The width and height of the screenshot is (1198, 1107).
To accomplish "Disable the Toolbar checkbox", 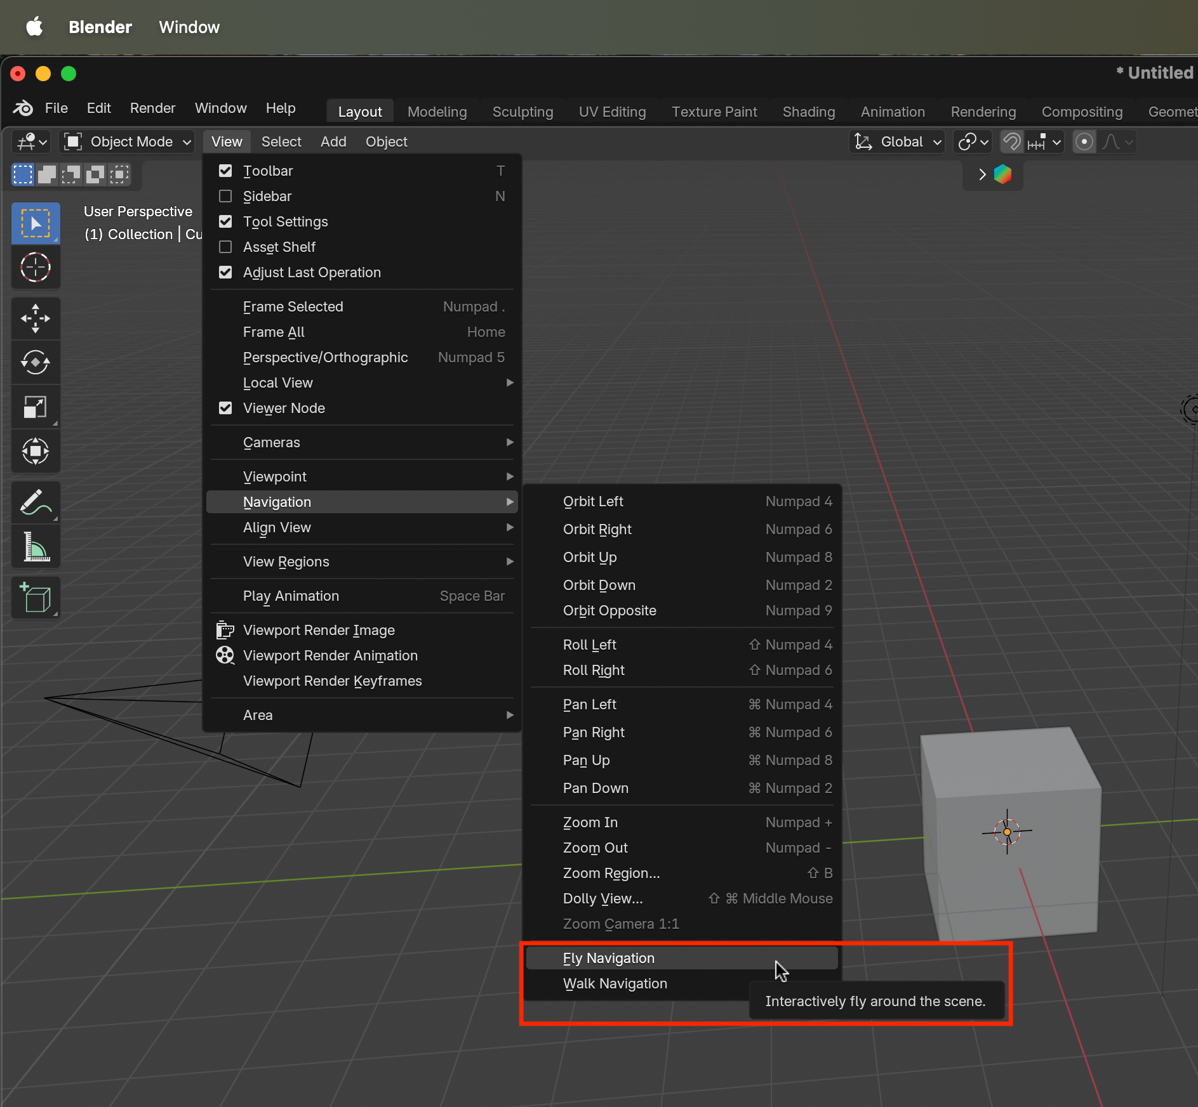I will point(225,171).
